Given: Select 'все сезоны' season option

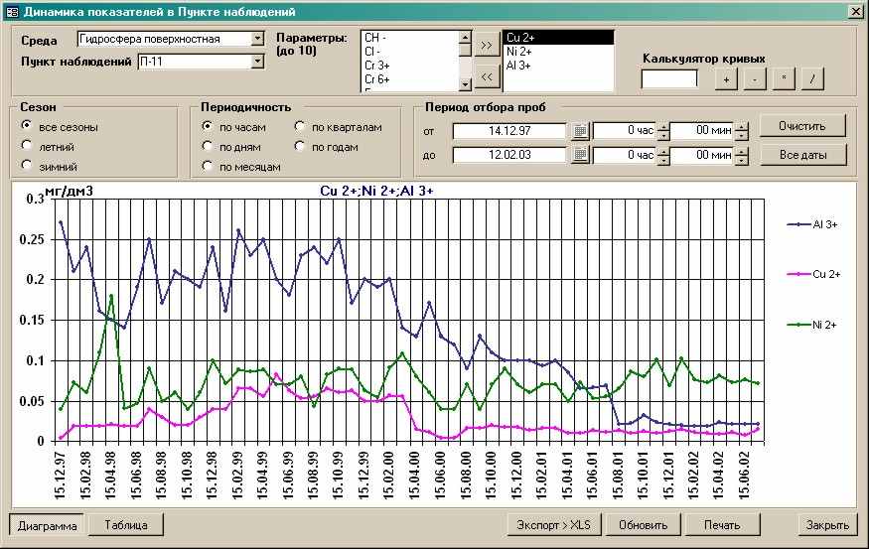Looking at the screenshot, I should 26,126.
